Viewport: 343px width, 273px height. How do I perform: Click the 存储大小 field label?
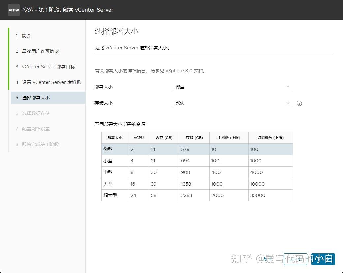click(x=104, y=103)
